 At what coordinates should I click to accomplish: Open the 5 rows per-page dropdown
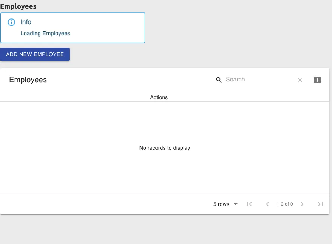tap(225, 204)
